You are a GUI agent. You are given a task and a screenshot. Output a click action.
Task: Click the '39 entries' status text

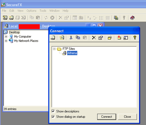(10, 109)
